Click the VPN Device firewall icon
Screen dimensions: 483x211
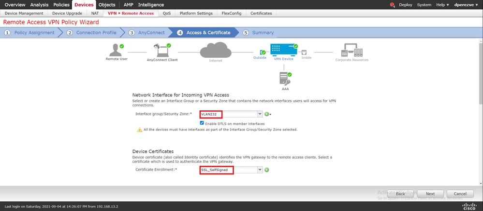click(283, 50)
